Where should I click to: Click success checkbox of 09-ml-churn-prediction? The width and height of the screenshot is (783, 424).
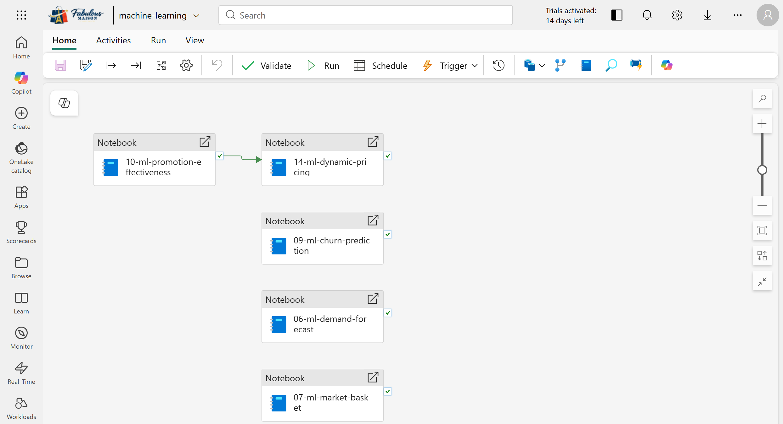tap(388, 234)
